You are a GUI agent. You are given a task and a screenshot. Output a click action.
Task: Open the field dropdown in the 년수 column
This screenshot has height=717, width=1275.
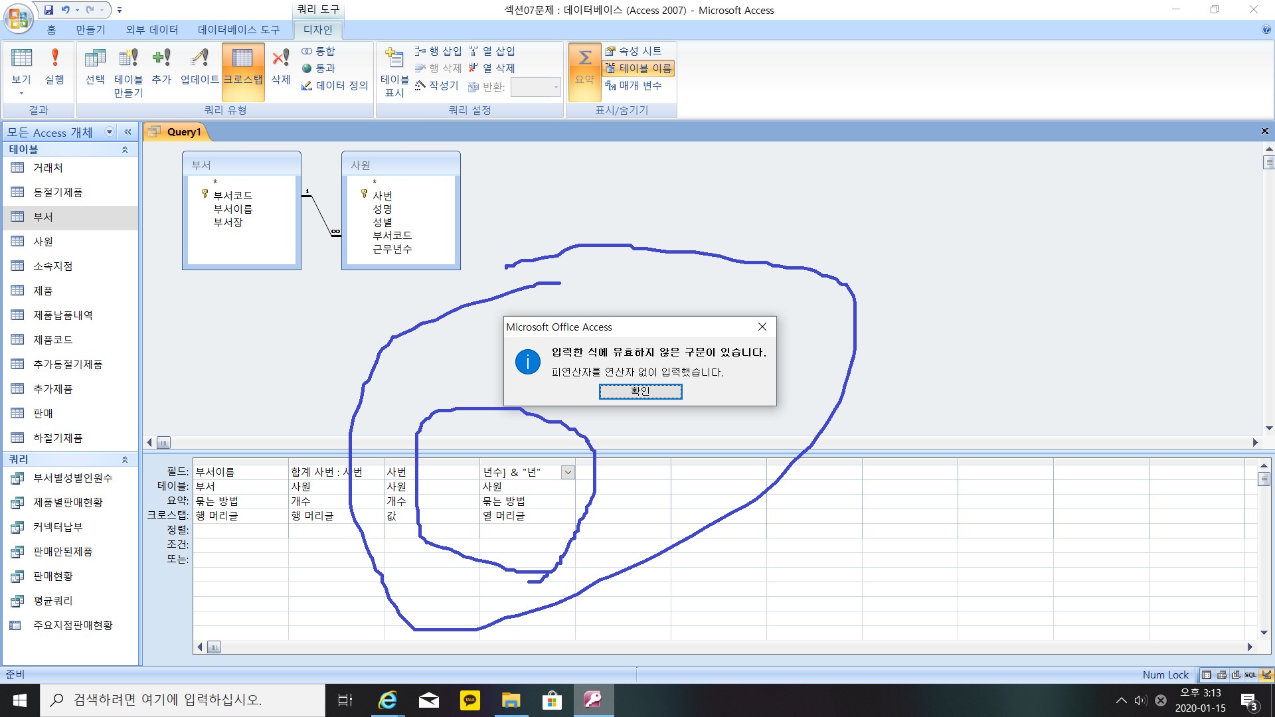pos(568,472)
